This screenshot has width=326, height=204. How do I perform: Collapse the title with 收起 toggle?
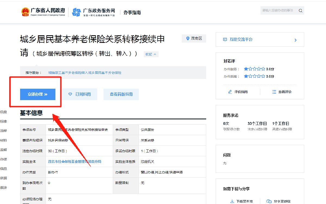tap(151, 54)
